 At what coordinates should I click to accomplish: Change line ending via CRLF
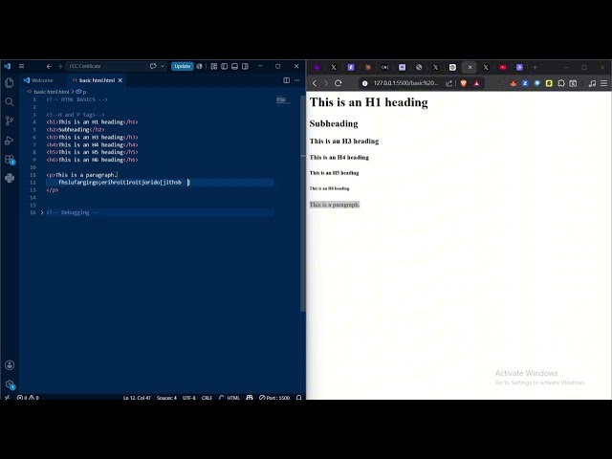click(207, 398)
